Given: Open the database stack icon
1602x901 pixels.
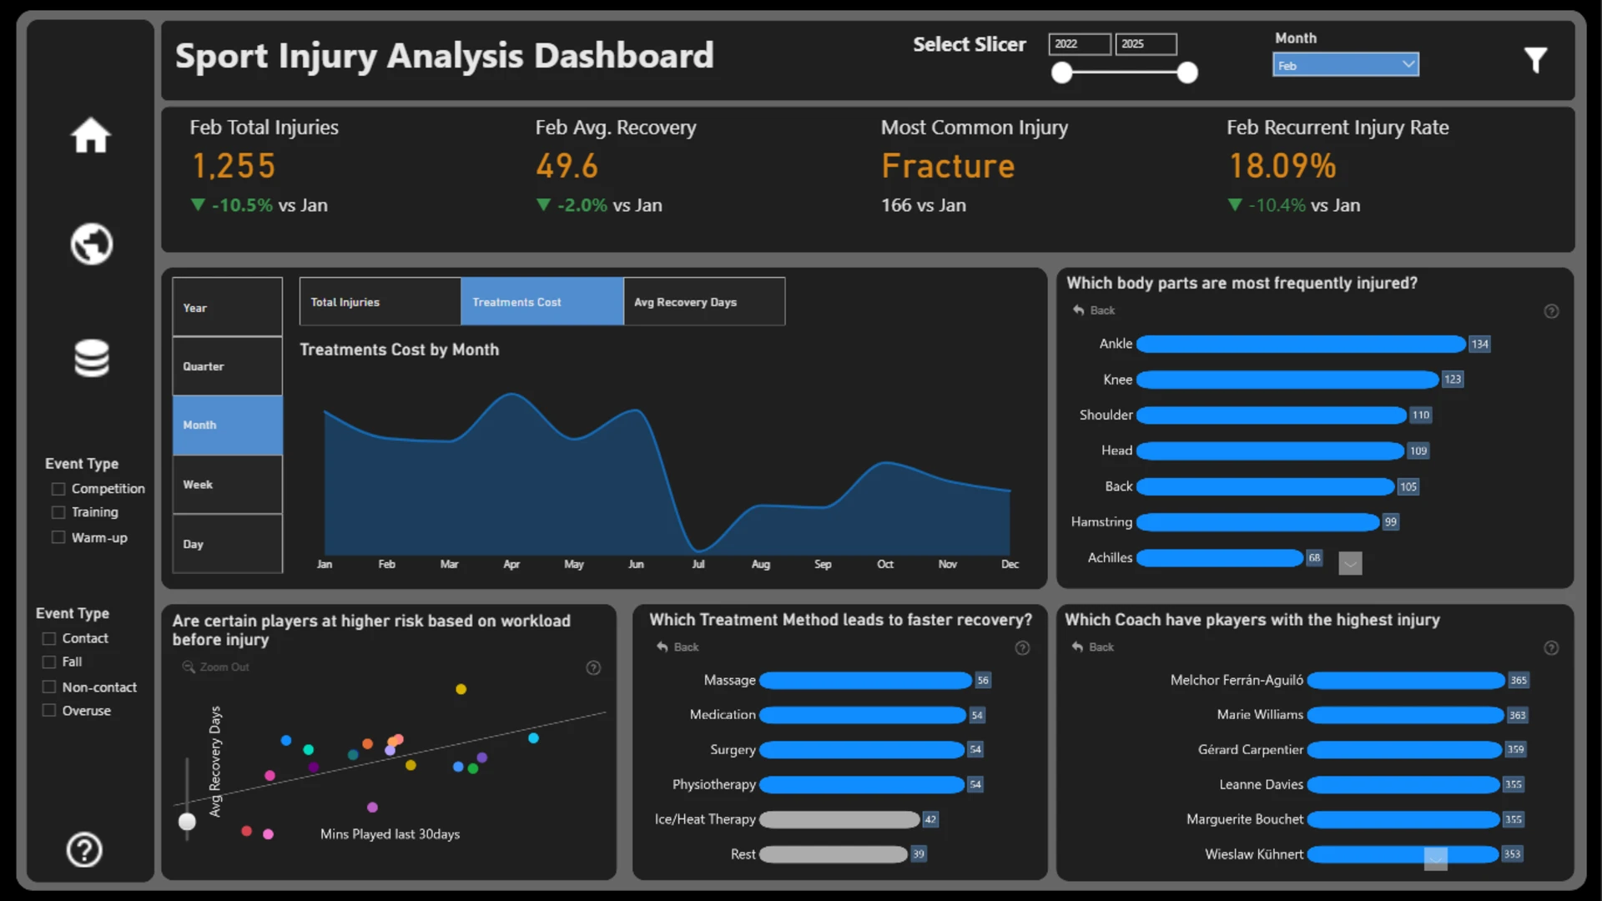Looking at the screenshot, I should pos(91,359).
